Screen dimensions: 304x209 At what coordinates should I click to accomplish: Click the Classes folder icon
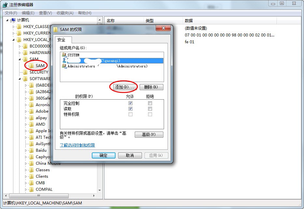coord(31,170)
